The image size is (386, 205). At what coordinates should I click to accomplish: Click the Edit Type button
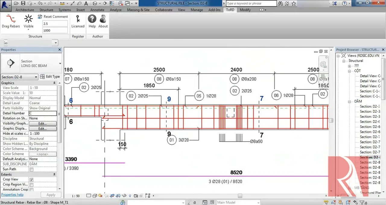point(50,77)
